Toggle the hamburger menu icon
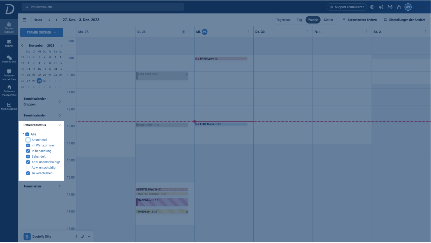 click(x=24, y=20)
